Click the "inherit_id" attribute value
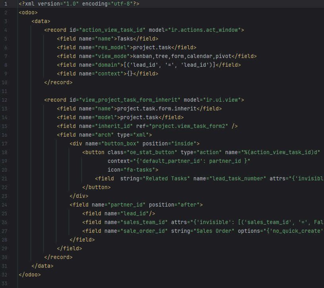Image resolution: width=324 pixels, height=288 pixels. tap(114, 126)
